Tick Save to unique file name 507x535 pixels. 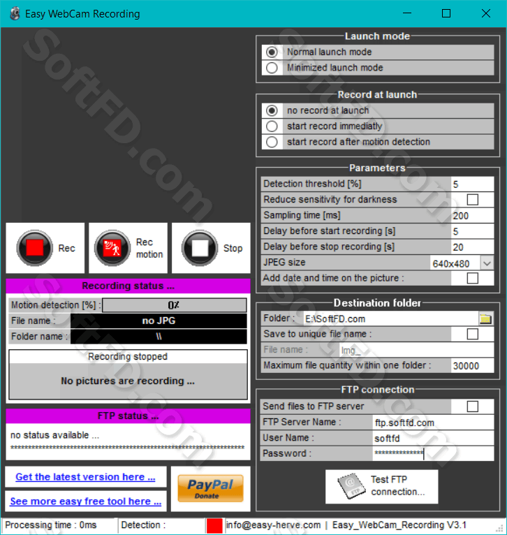(473, 334)
